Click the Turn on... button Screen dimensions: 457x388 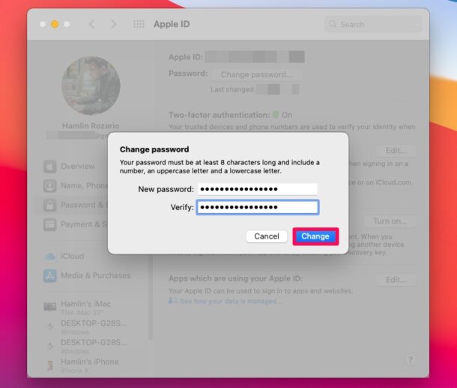390,221
